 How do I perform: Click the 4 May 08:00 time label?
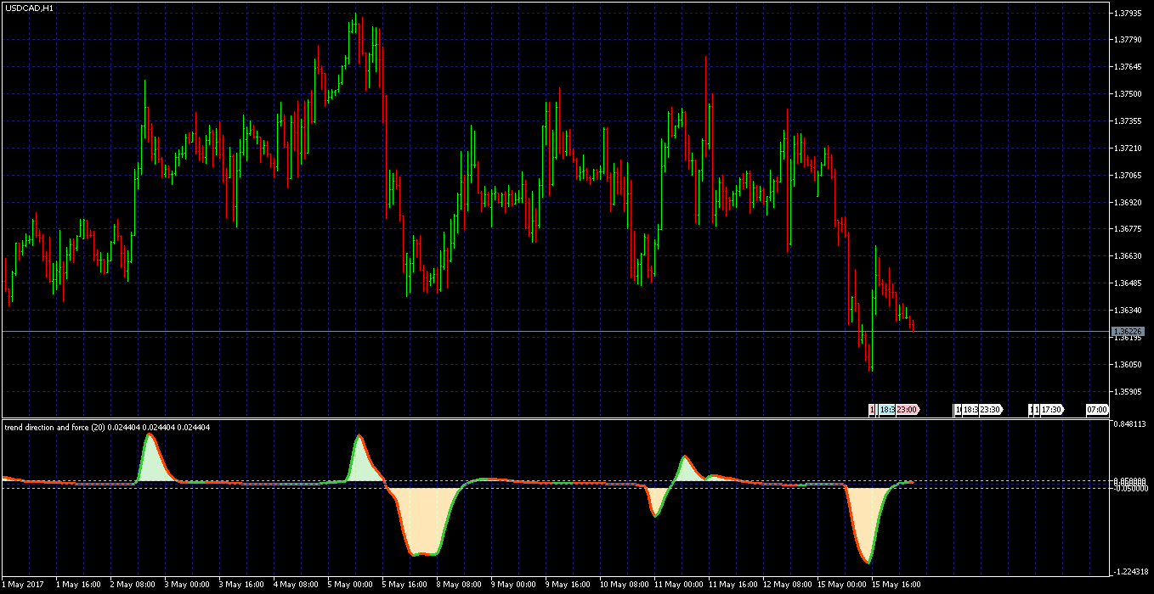click(297, 585)
